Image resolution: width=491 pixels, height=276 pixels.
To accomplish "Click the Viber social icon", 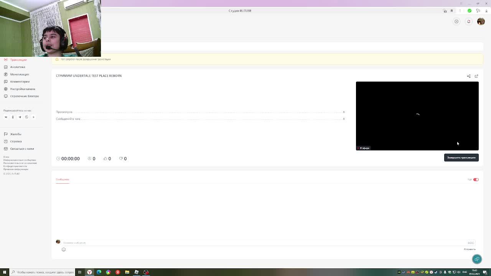I will click(26, 117).
